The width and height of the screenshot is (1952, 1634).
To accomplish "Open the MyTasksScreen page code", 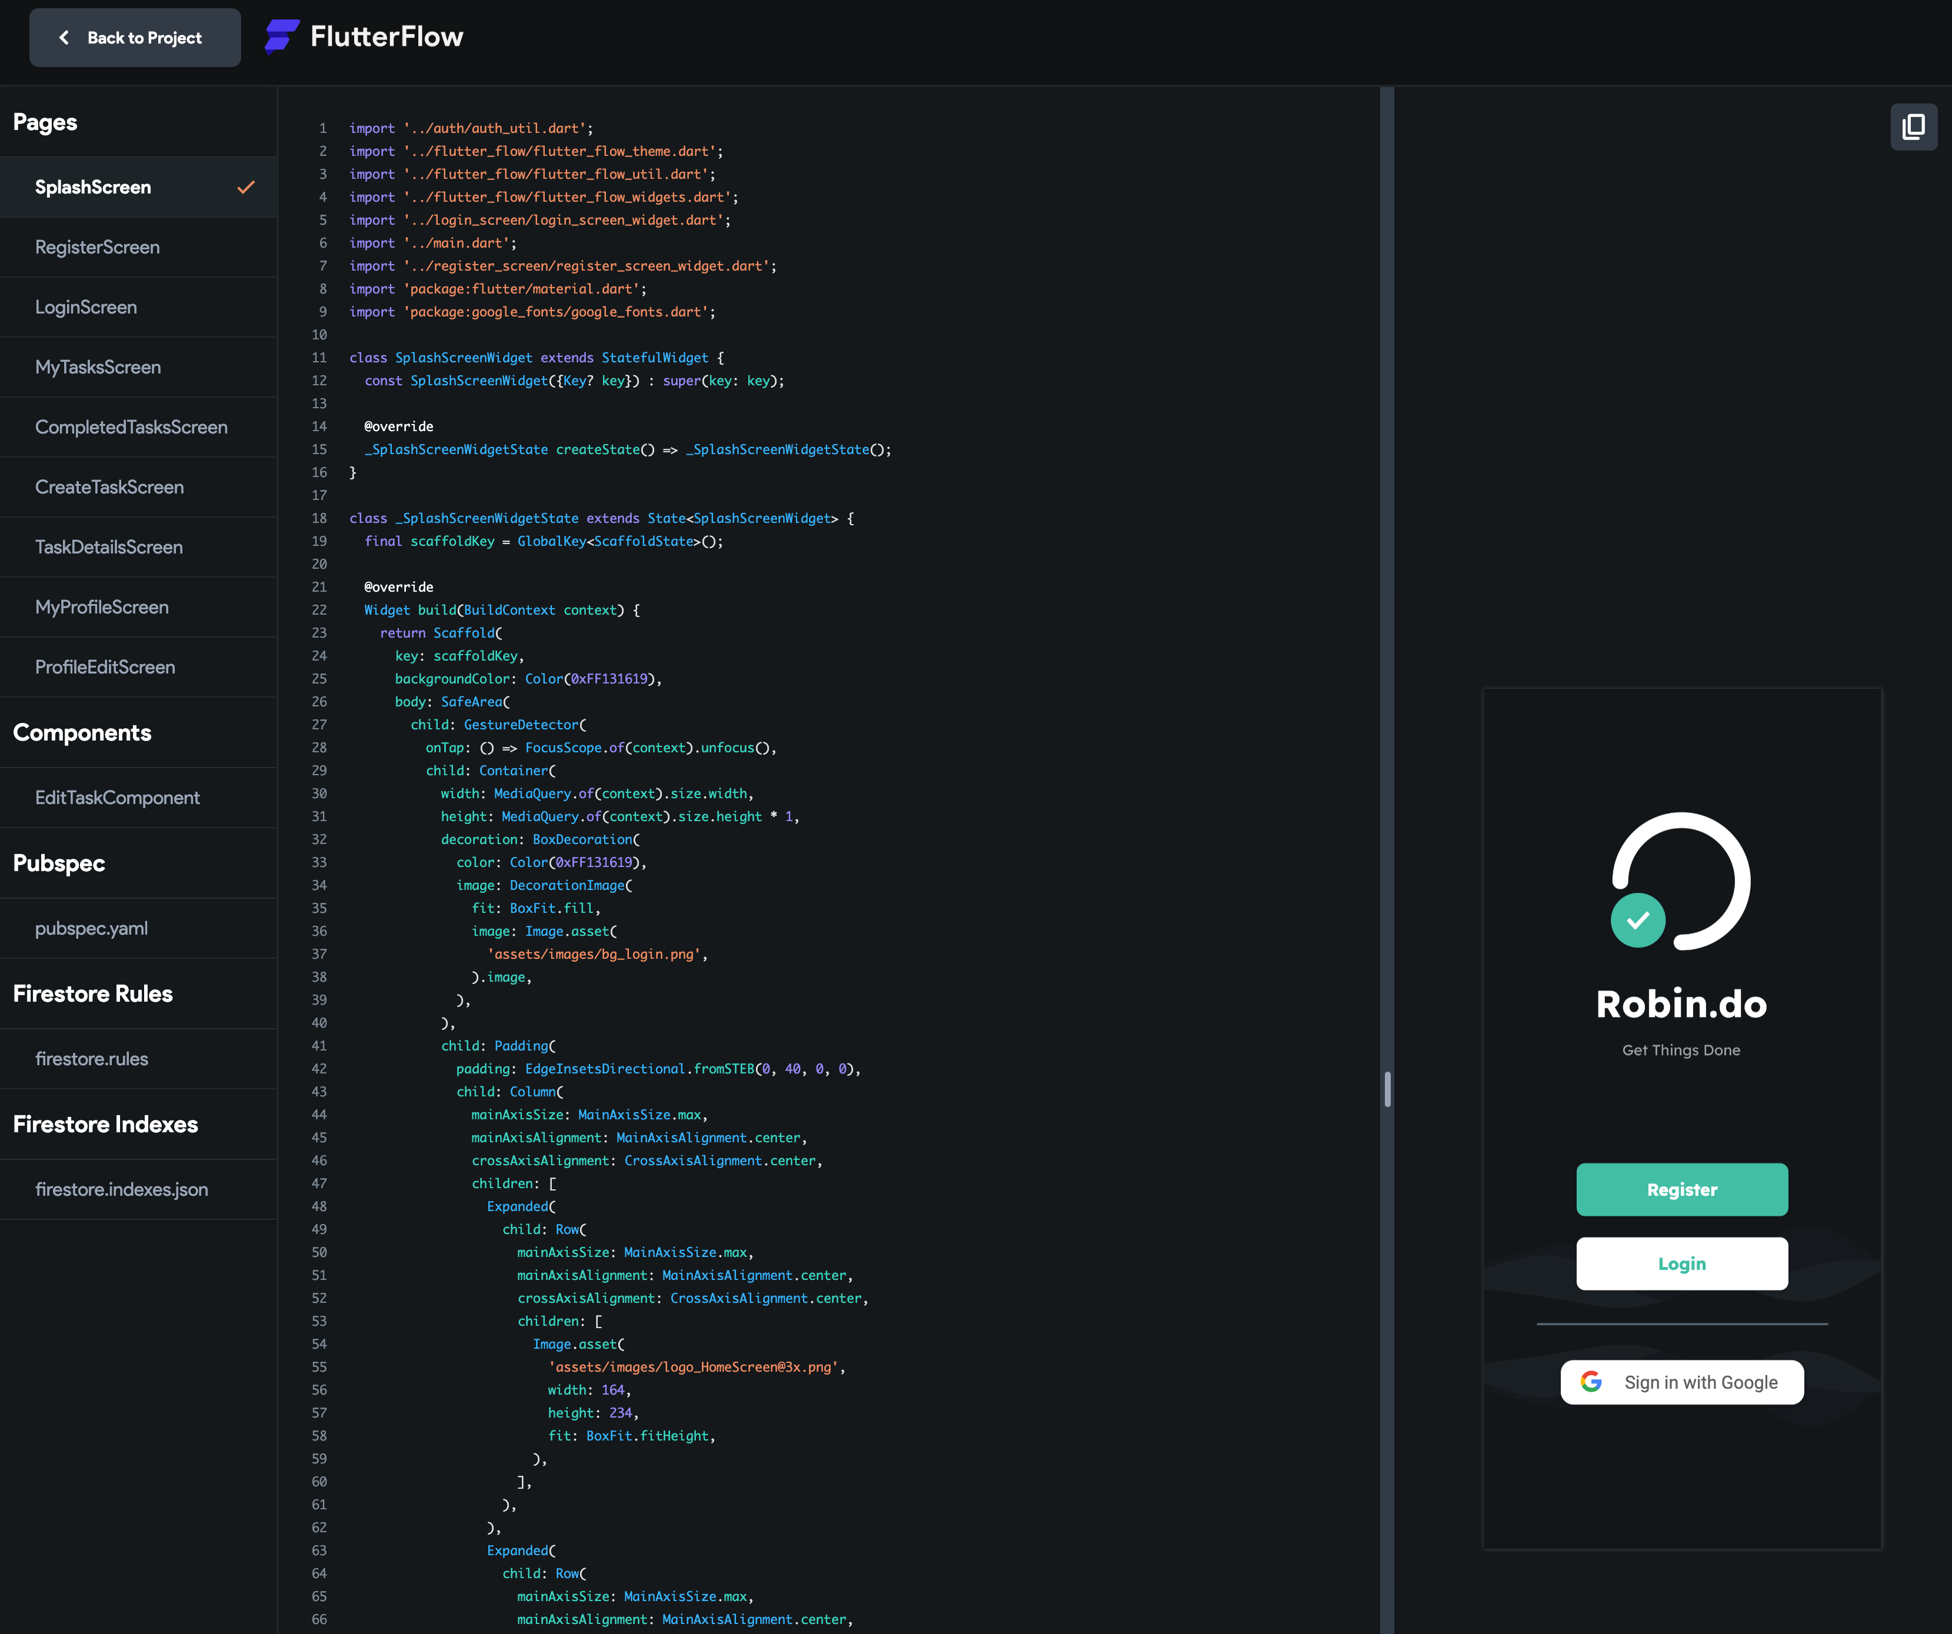I will click(x=98, y=367).
